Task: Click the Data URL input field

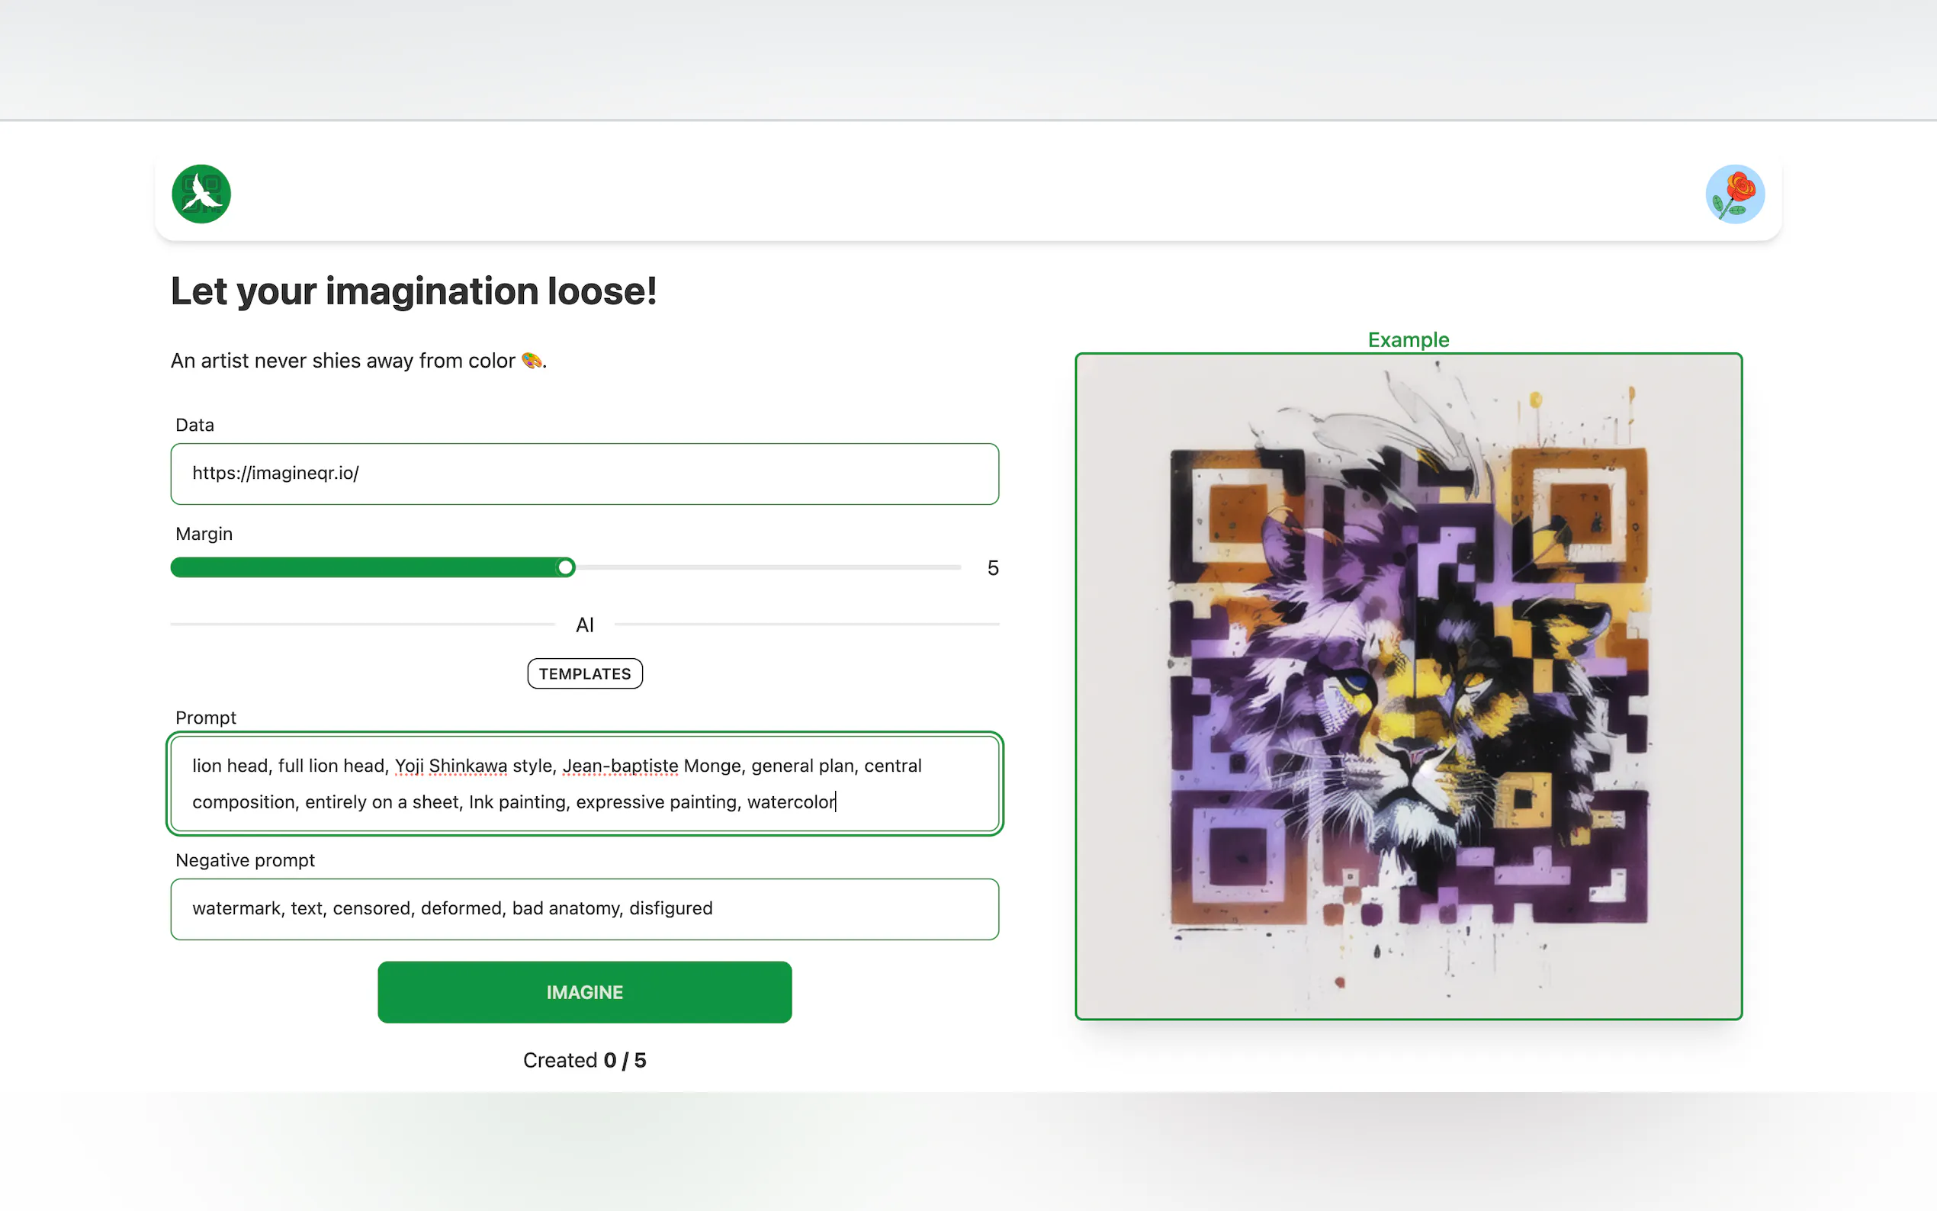Action: pos(585,474)
